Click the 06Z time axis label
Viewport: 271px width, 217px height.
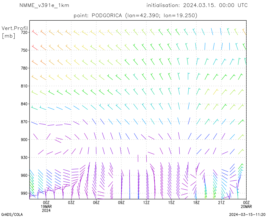96,202
